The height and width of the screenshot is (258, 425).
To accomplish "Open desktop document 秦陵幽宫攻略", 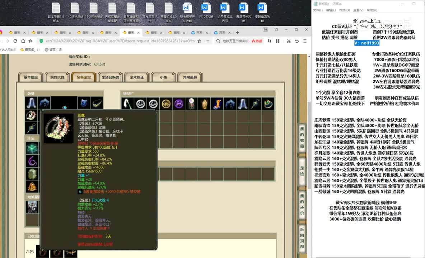I will (262, 12).
